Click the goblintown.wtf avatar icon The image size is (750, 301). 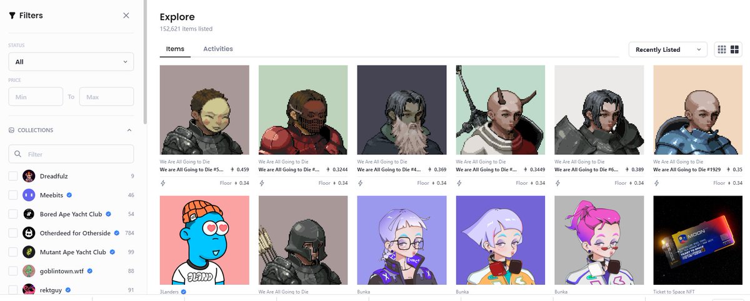(x=29, y=271)
